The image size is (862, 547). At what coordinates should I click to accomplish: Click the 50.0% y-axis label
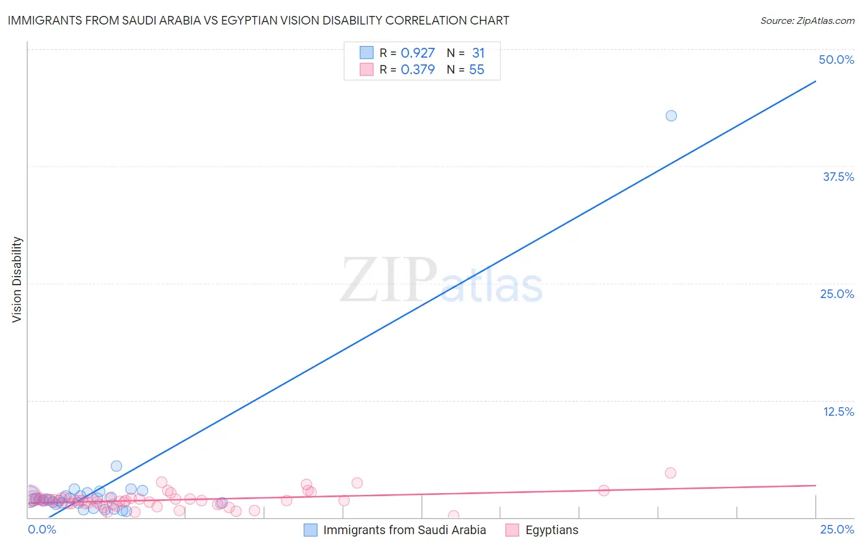836,59
